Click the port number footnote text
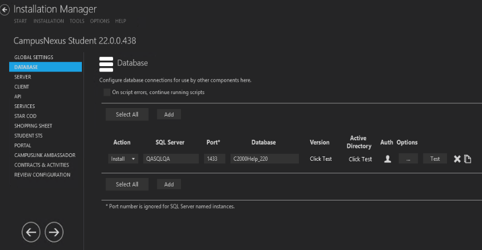This screenshot has width=482, height=250. click(x=170, y=206)
